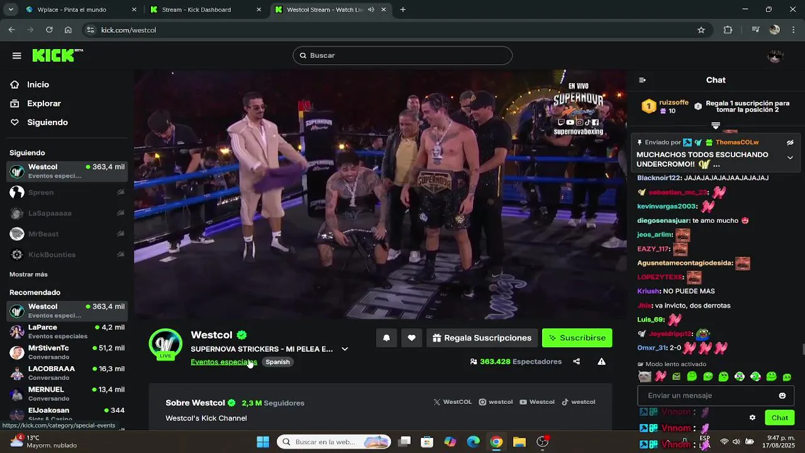Click the Westcol channel name heading
805x453 pixels.
[x=211, y=335]
